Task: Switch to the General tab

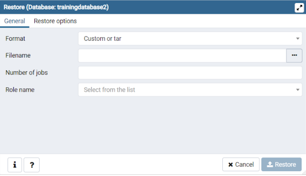Action: pyautogui.click(x=15, y=21)
